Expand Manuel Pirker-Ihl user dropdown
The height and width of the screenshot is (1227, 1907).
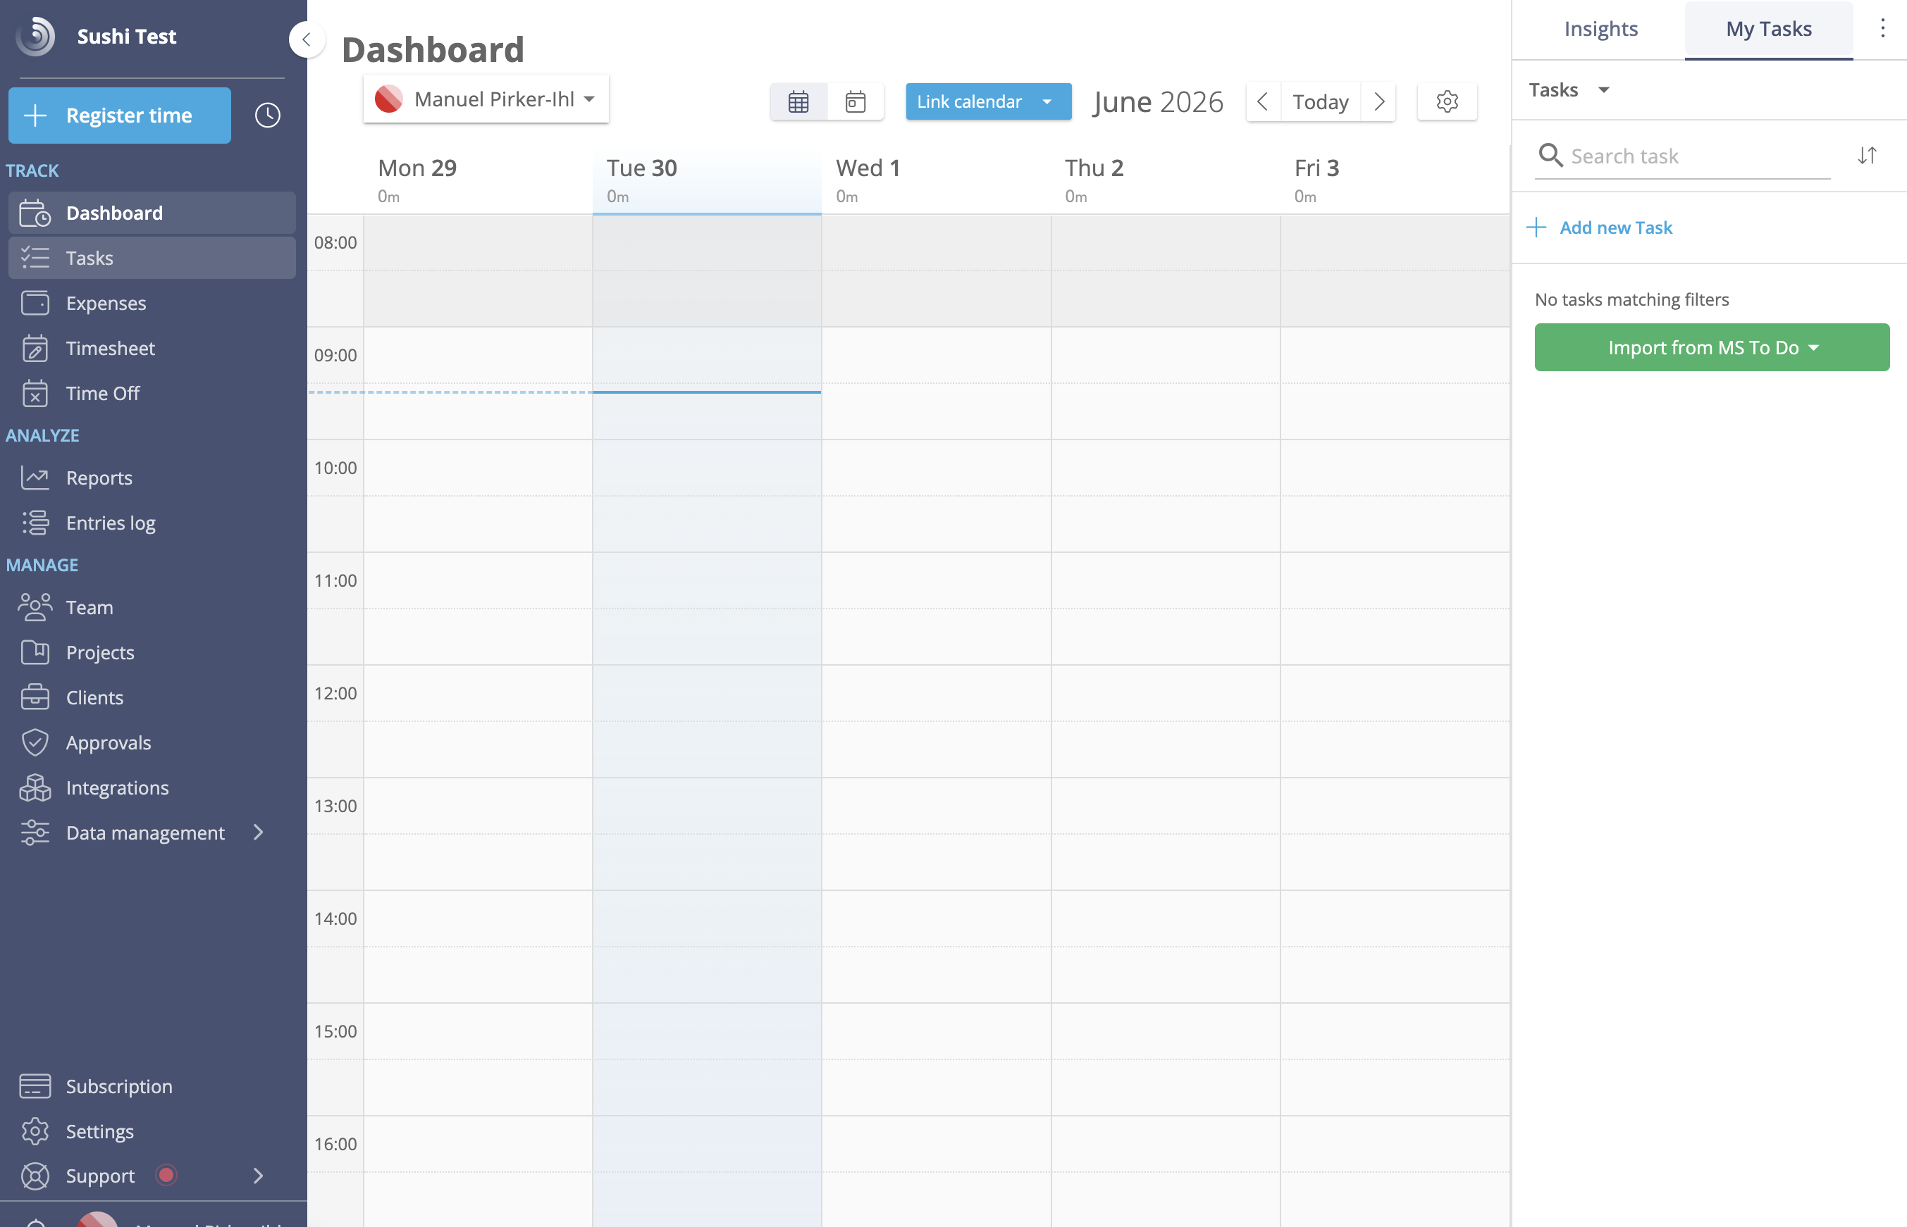pos(486,99)
